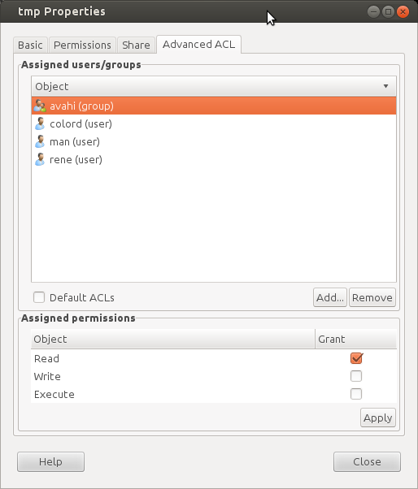Enable the Default ACLs checkbox
Screen dimensions: 418x489
[39, 297]
